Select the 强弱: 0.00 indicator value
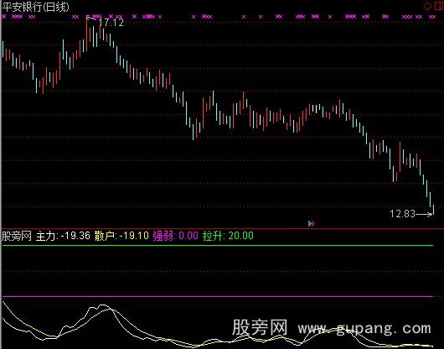 [176, 236]
